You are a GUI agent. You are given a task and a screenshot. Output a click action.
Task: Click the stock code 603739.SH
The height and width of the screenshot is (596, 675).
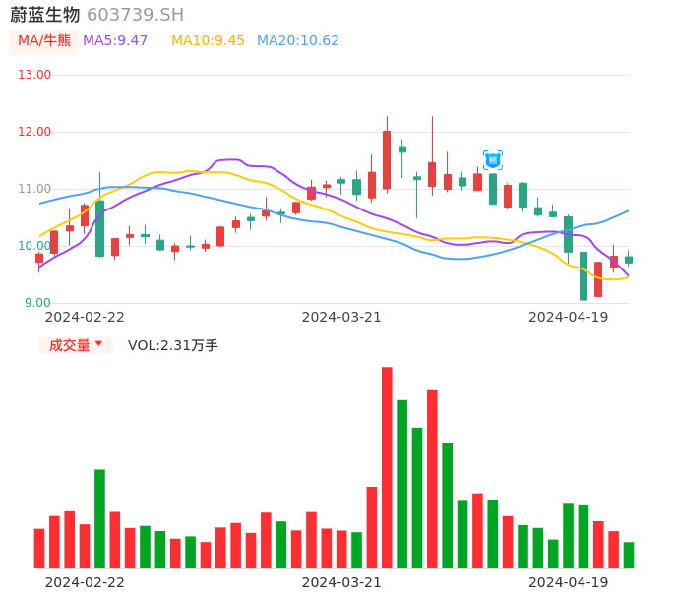pyautogui.click(x=135, y=15)
